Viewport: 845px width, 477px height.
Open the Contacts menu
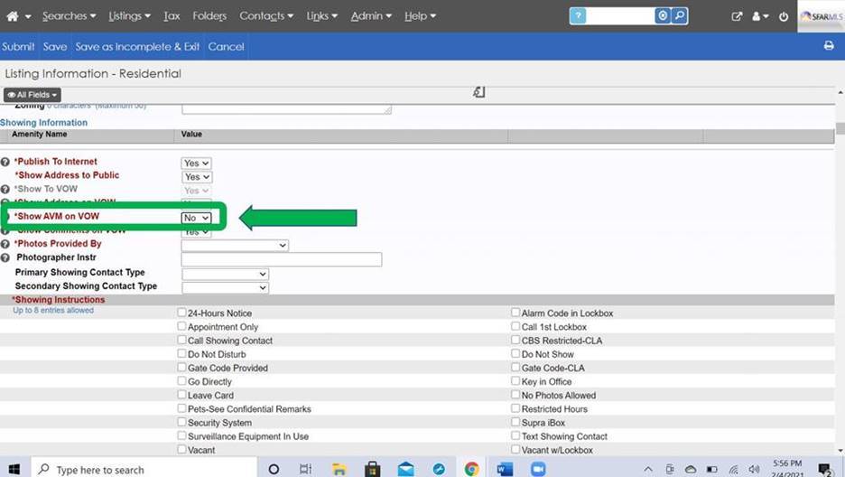click(265, 16)
